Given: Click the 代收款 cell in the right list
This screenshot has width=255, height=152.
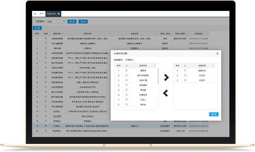Looking at the screenshot, I should (202, 76).
